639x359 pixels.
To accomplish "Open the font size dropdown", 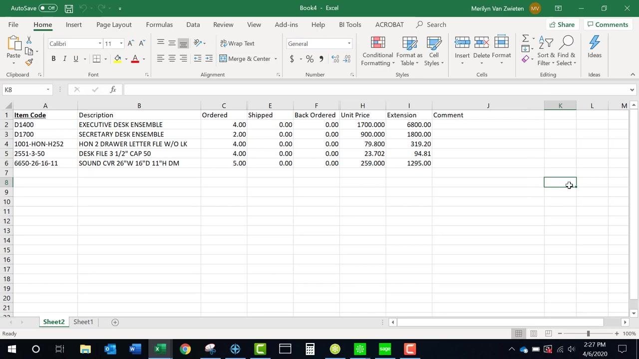I will 121,44.
